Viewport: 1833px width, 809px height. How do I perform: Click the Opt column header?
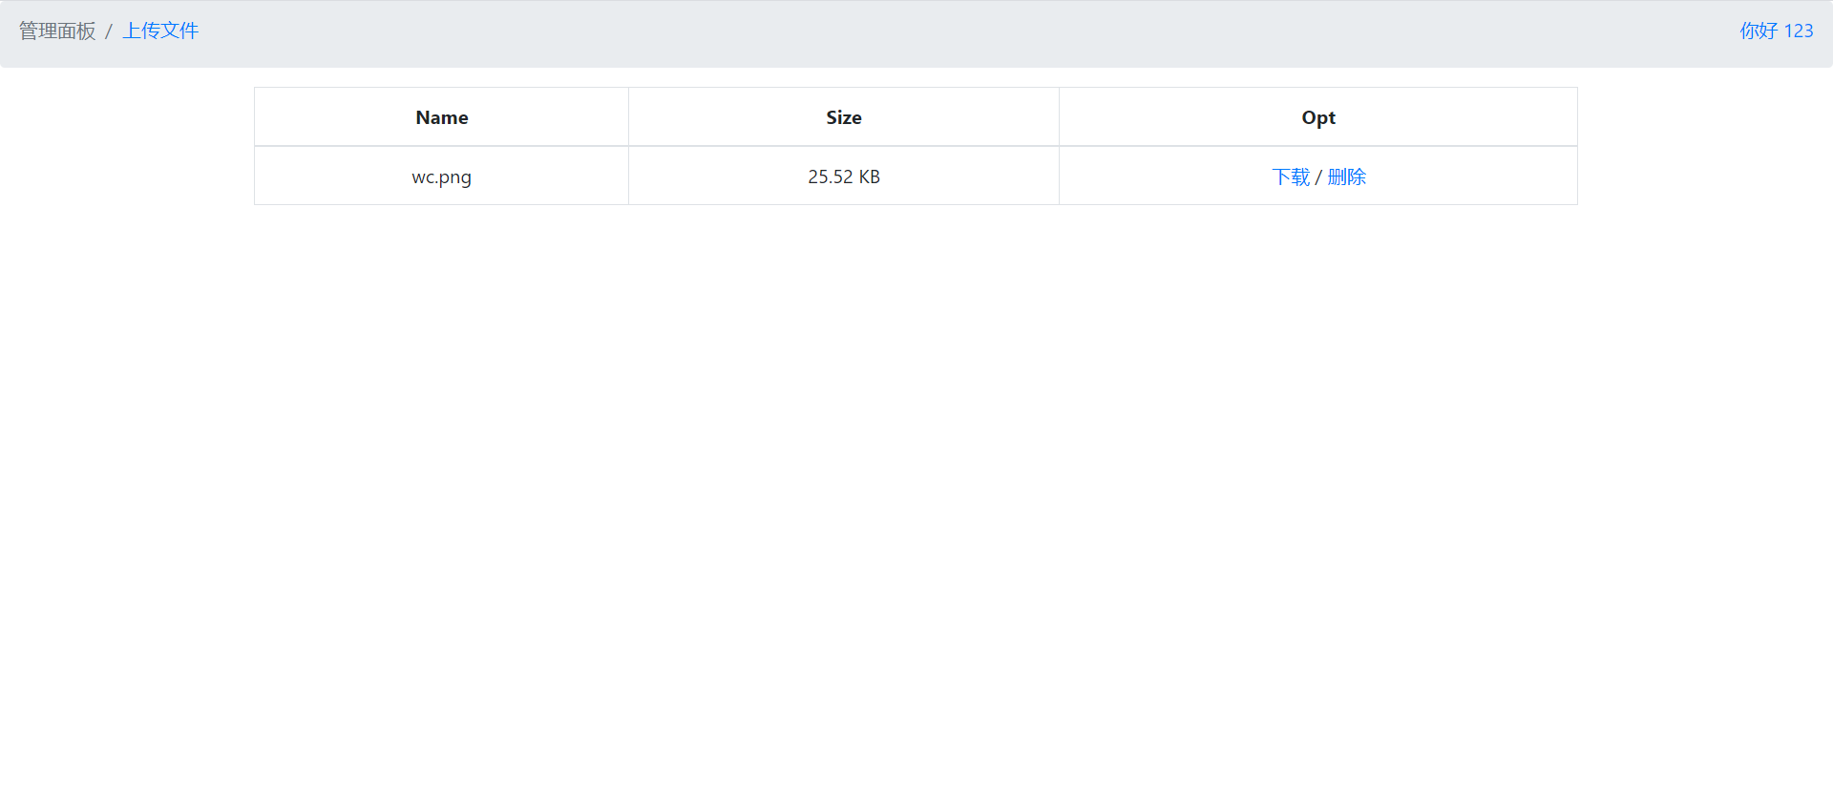(x=1318, y=117)
